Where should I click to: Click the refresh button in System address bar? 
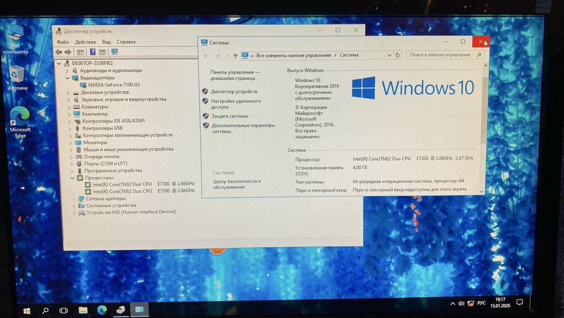pyautogui.click(x=398, y=55)
